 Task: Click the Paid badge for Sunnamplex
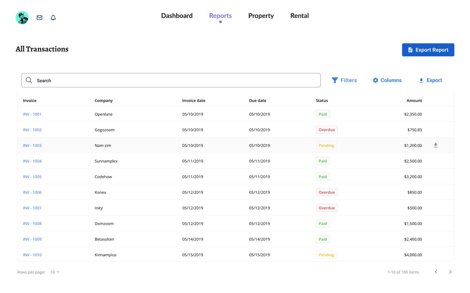(x=323, y=161)
